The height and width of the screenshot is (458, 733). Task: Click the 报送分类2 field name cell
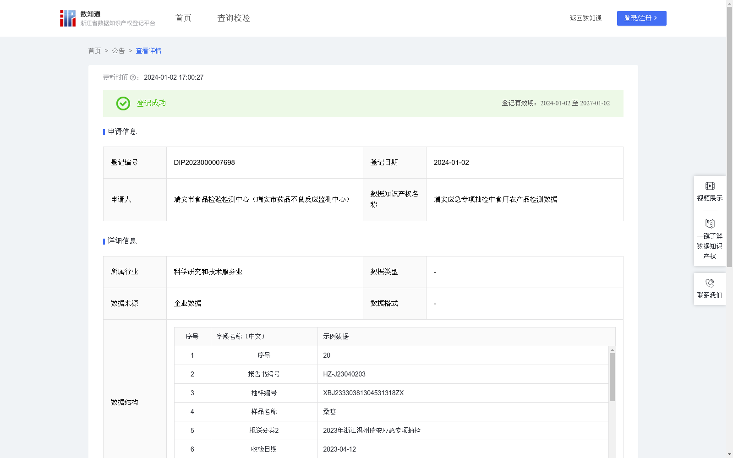click(x=264, y=431)
